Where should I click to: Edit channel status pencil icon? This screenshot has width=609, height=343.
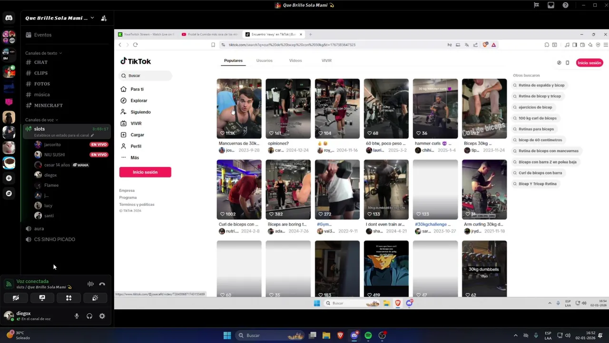point(92,135)
